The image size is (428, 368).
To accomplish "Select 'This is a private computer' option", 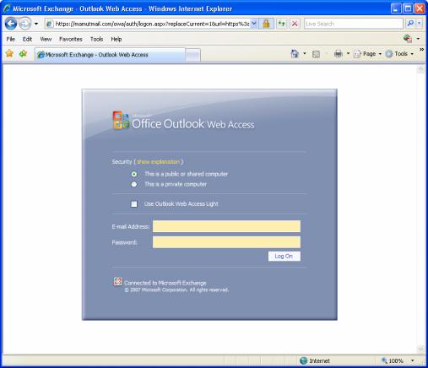I will point(134,184).
